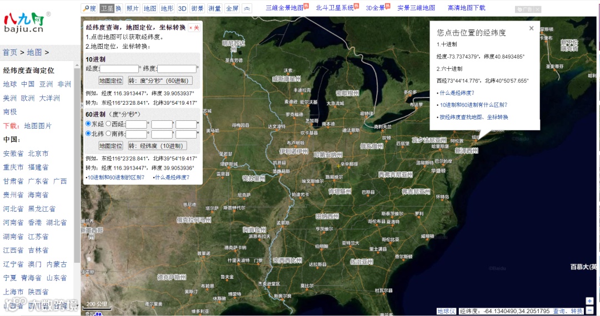Click the latitude seconds input field
Viewport: 600px width, 316px height.
(x=186, y=134)
